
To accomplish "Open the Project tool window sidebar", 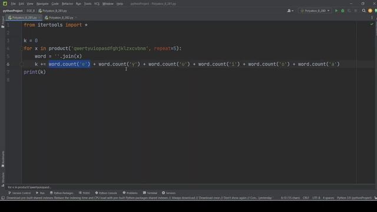I will pos(2,22).
